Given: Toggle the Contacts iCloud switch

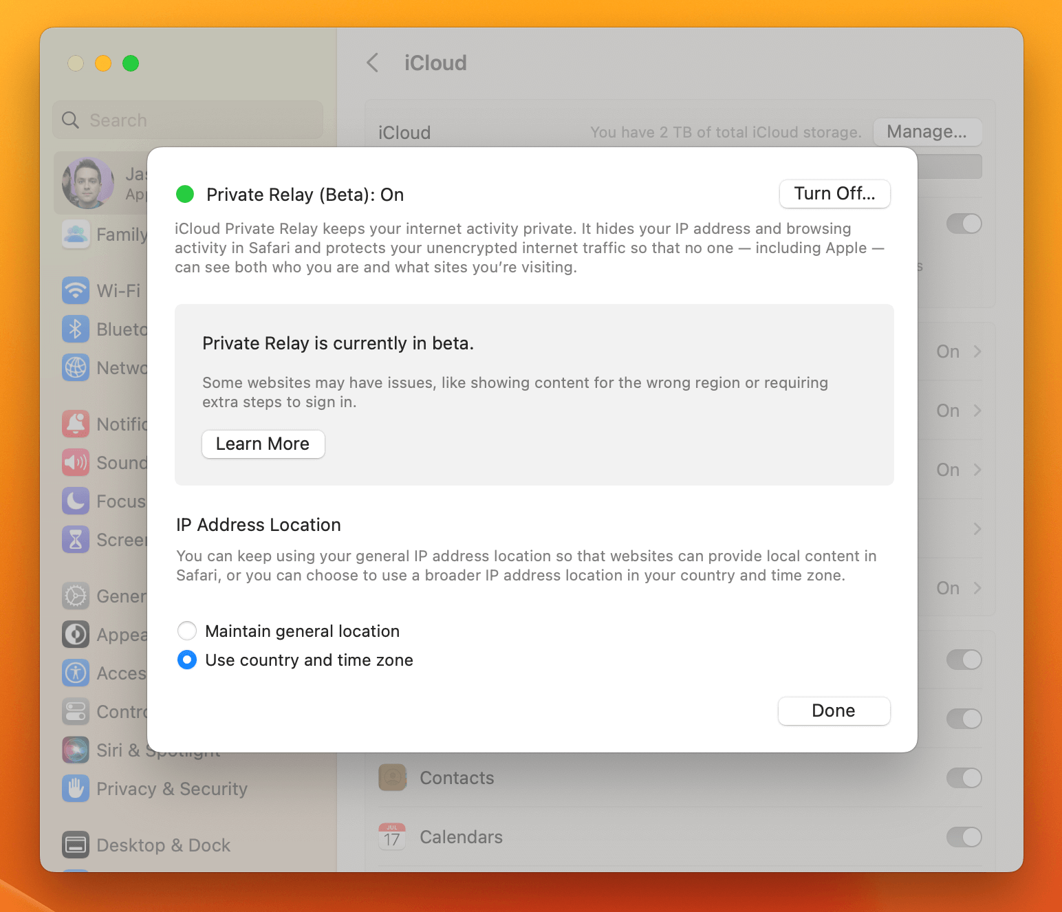Looking at the screenshot, I should click(963, 778).
